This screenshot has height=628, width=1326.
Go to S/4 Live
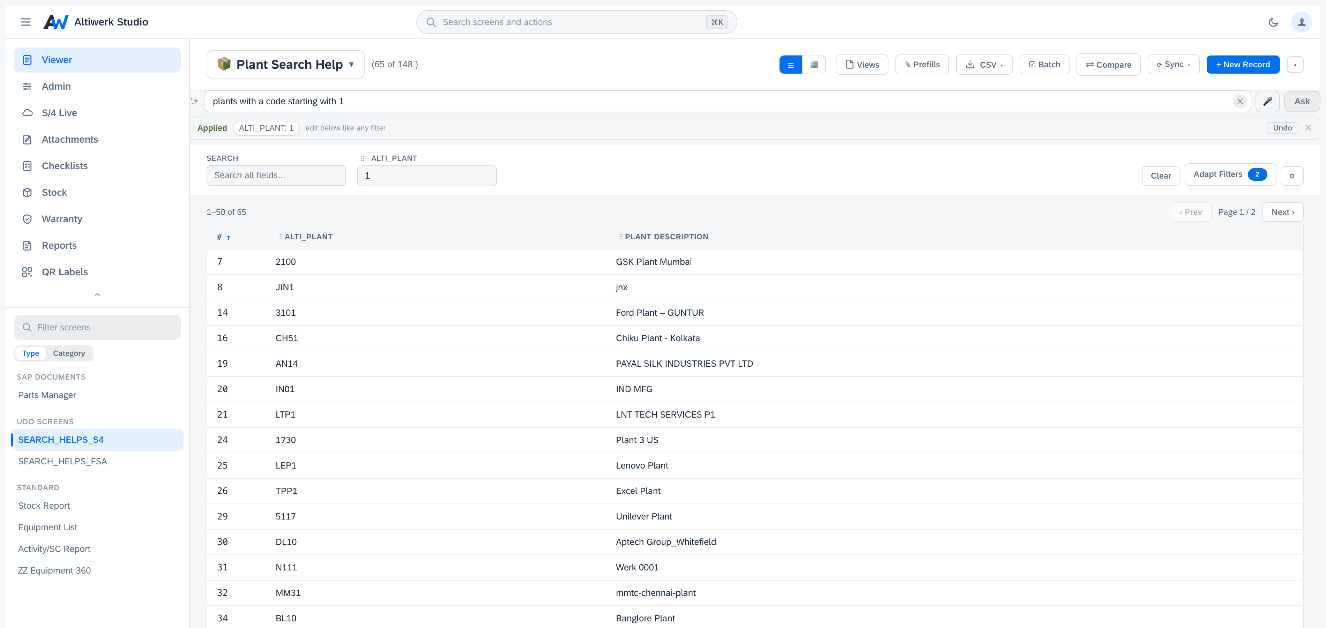97,113
